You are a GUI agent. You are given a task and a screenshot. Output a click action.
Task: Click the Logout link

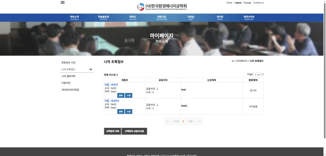tap(238, 3)
